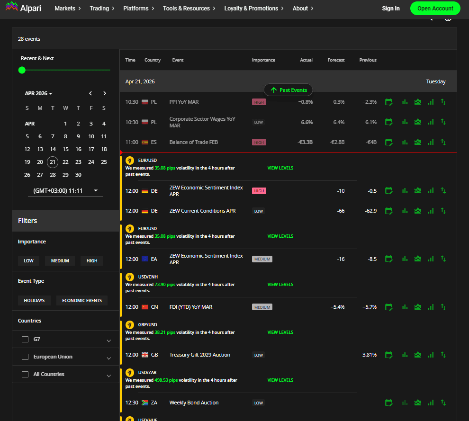Viewport: 469px width, 421px height.
Task: Go to previous month in calendar
Action: pyautogui.click(x=90, y=93)
